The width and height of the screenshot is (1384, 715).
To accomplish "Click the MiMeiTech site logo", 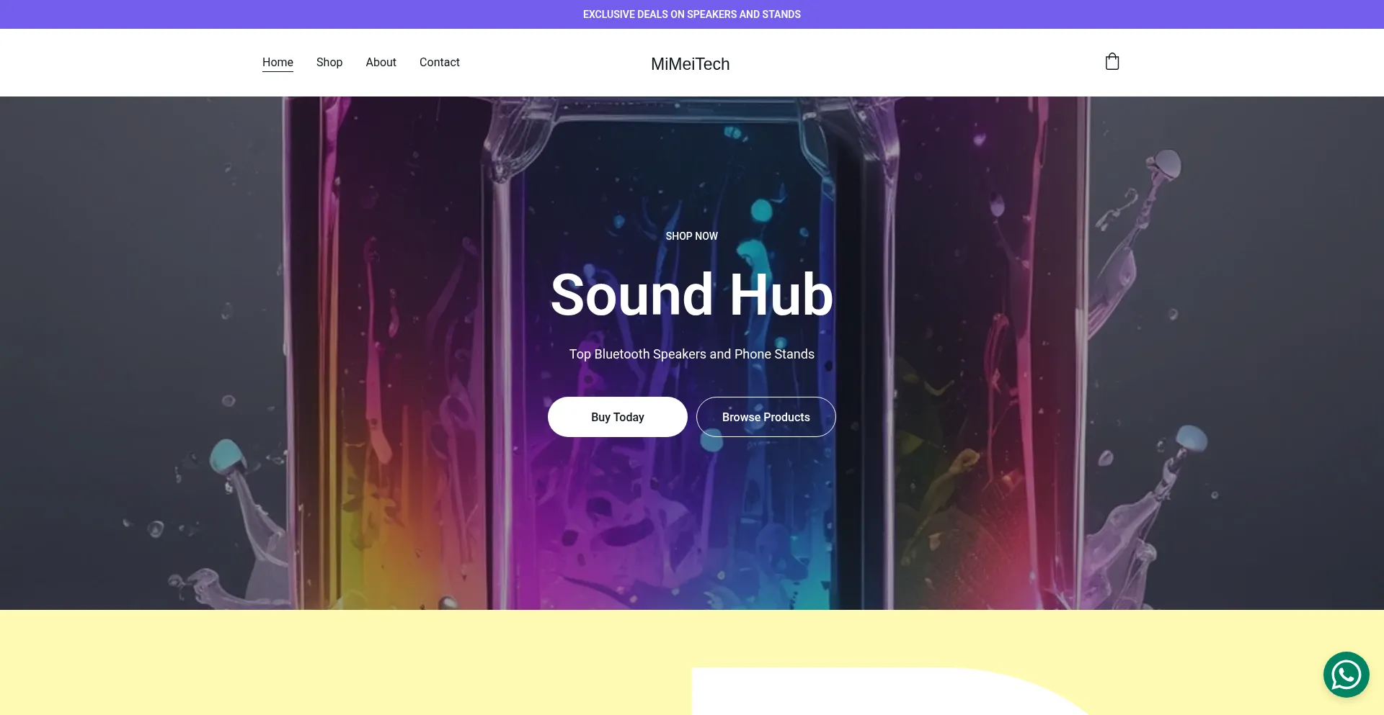I will pos(691,64).
